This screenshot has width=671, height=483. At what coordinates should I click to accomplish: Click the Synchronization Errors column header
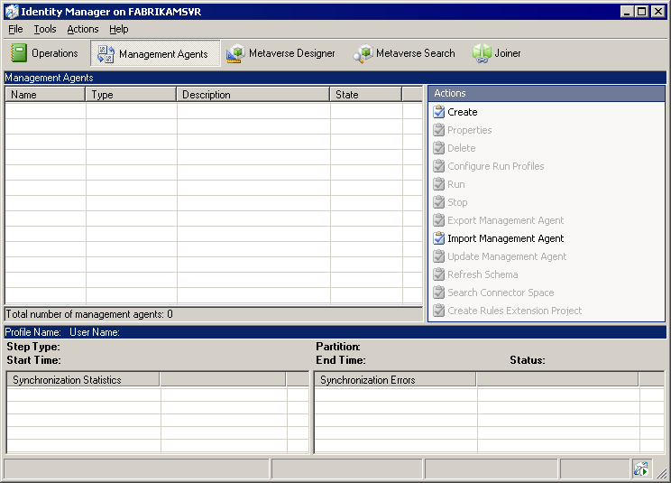tap(395, 379)
